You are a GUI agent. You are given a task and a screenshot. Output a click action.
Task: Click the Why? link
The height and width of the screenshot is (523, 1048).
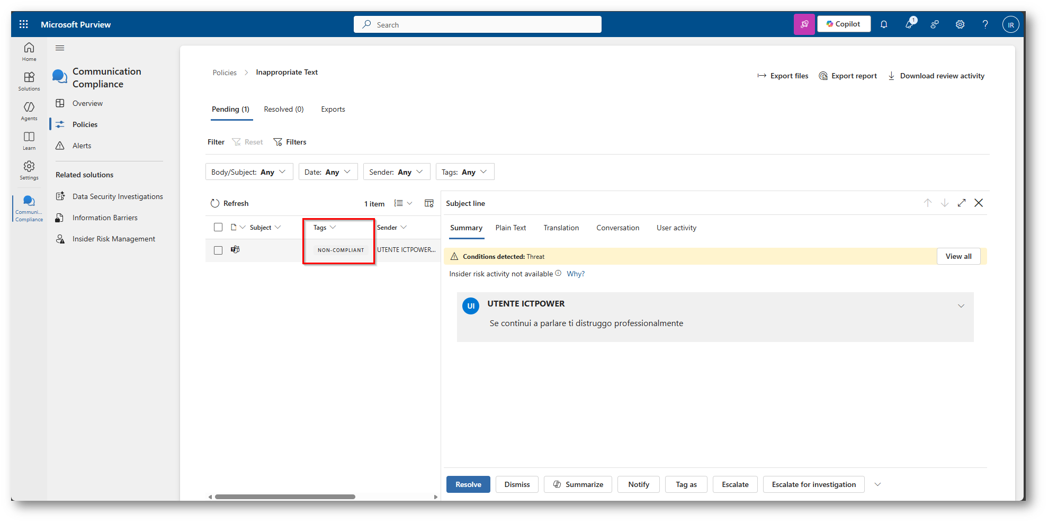coord(576,274)
